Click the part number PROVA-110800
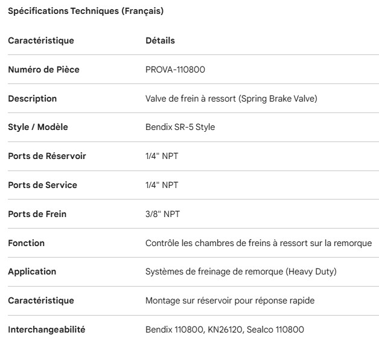 pyautogui.click(x=175, y=70)
